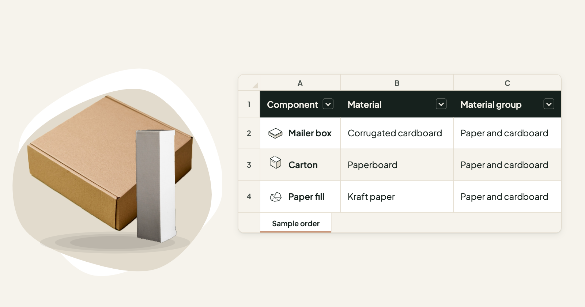Click the select-all corner triangle of the sheet

(x=255, y=86)
